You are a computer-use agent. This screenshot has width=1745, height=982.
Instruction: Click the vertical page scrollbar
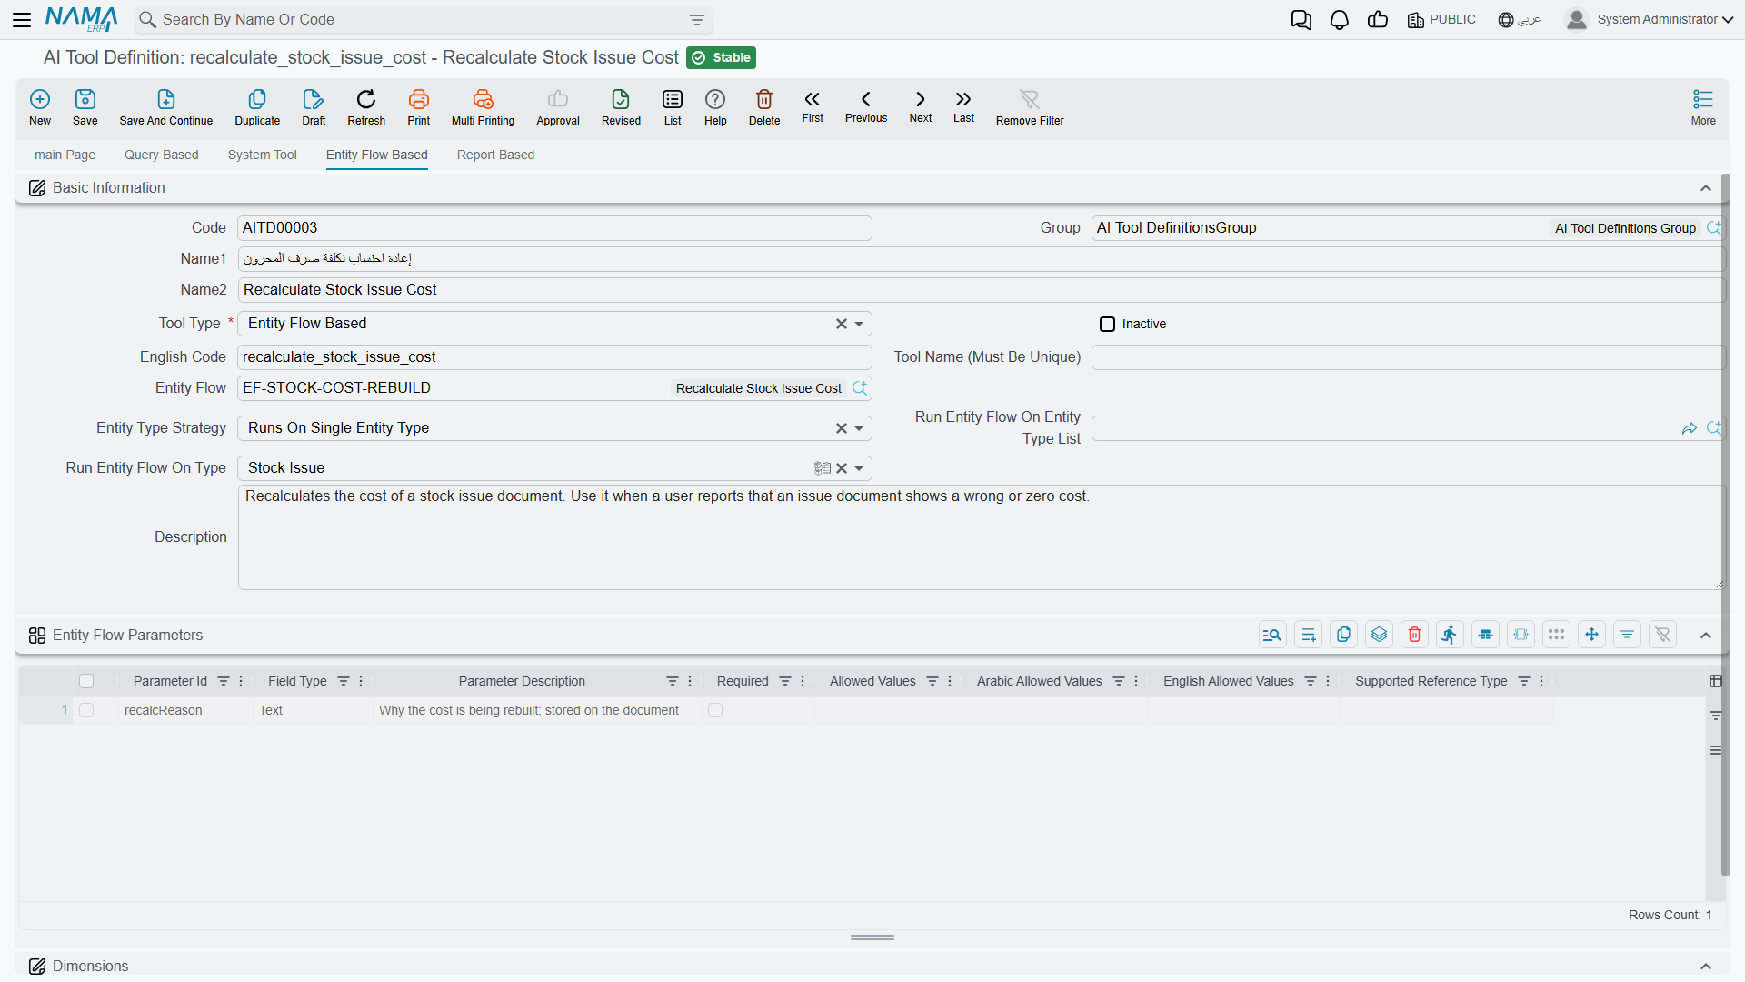click(1725, 524)
